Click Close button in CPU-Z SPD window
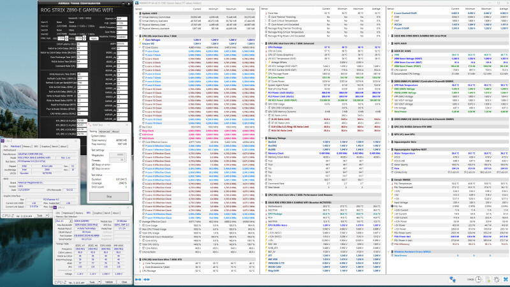This screenshot has height=287, width=510. 124,282
